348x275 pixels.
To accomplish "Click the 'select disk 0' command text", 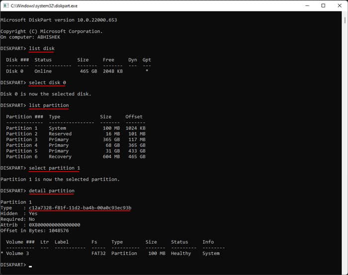I will coord(47,83).
